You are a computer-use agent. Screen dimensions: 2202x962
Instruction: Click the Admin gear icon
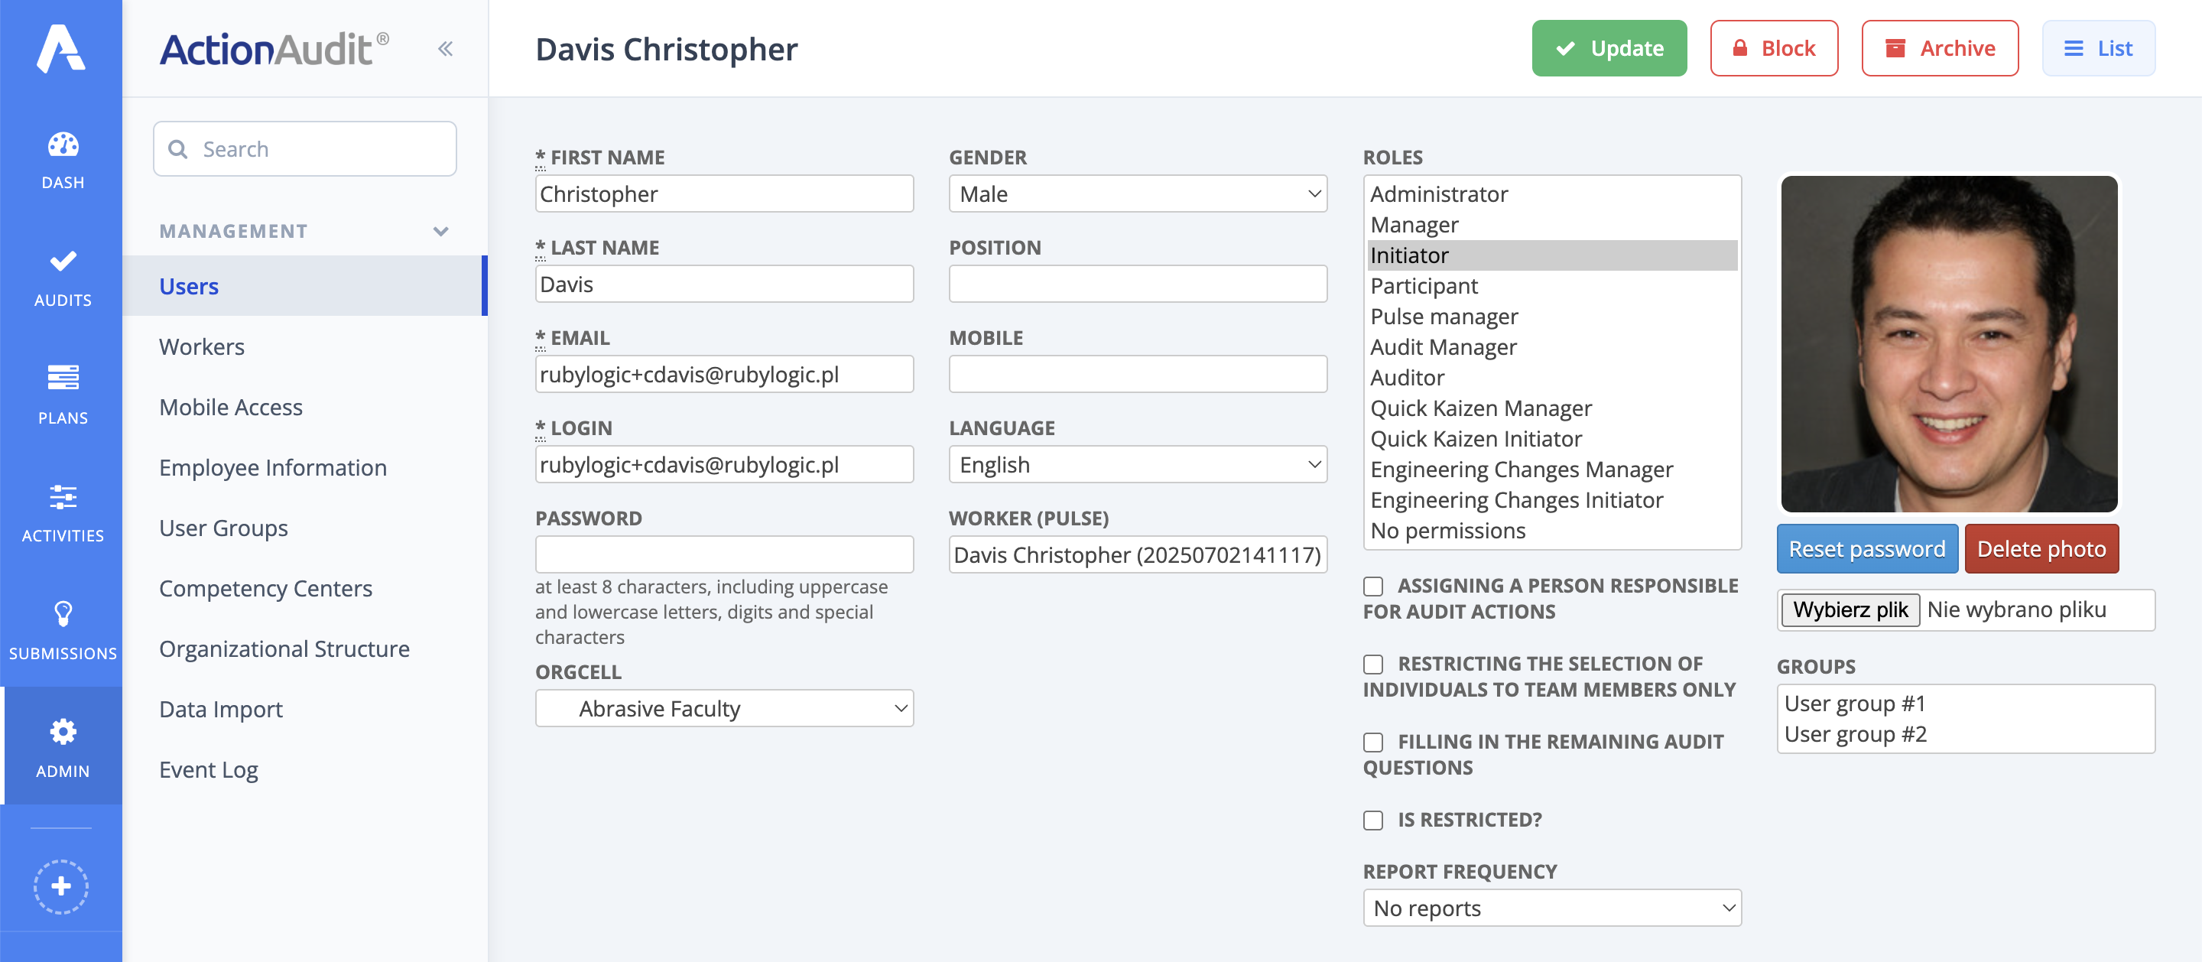[63, 732]
